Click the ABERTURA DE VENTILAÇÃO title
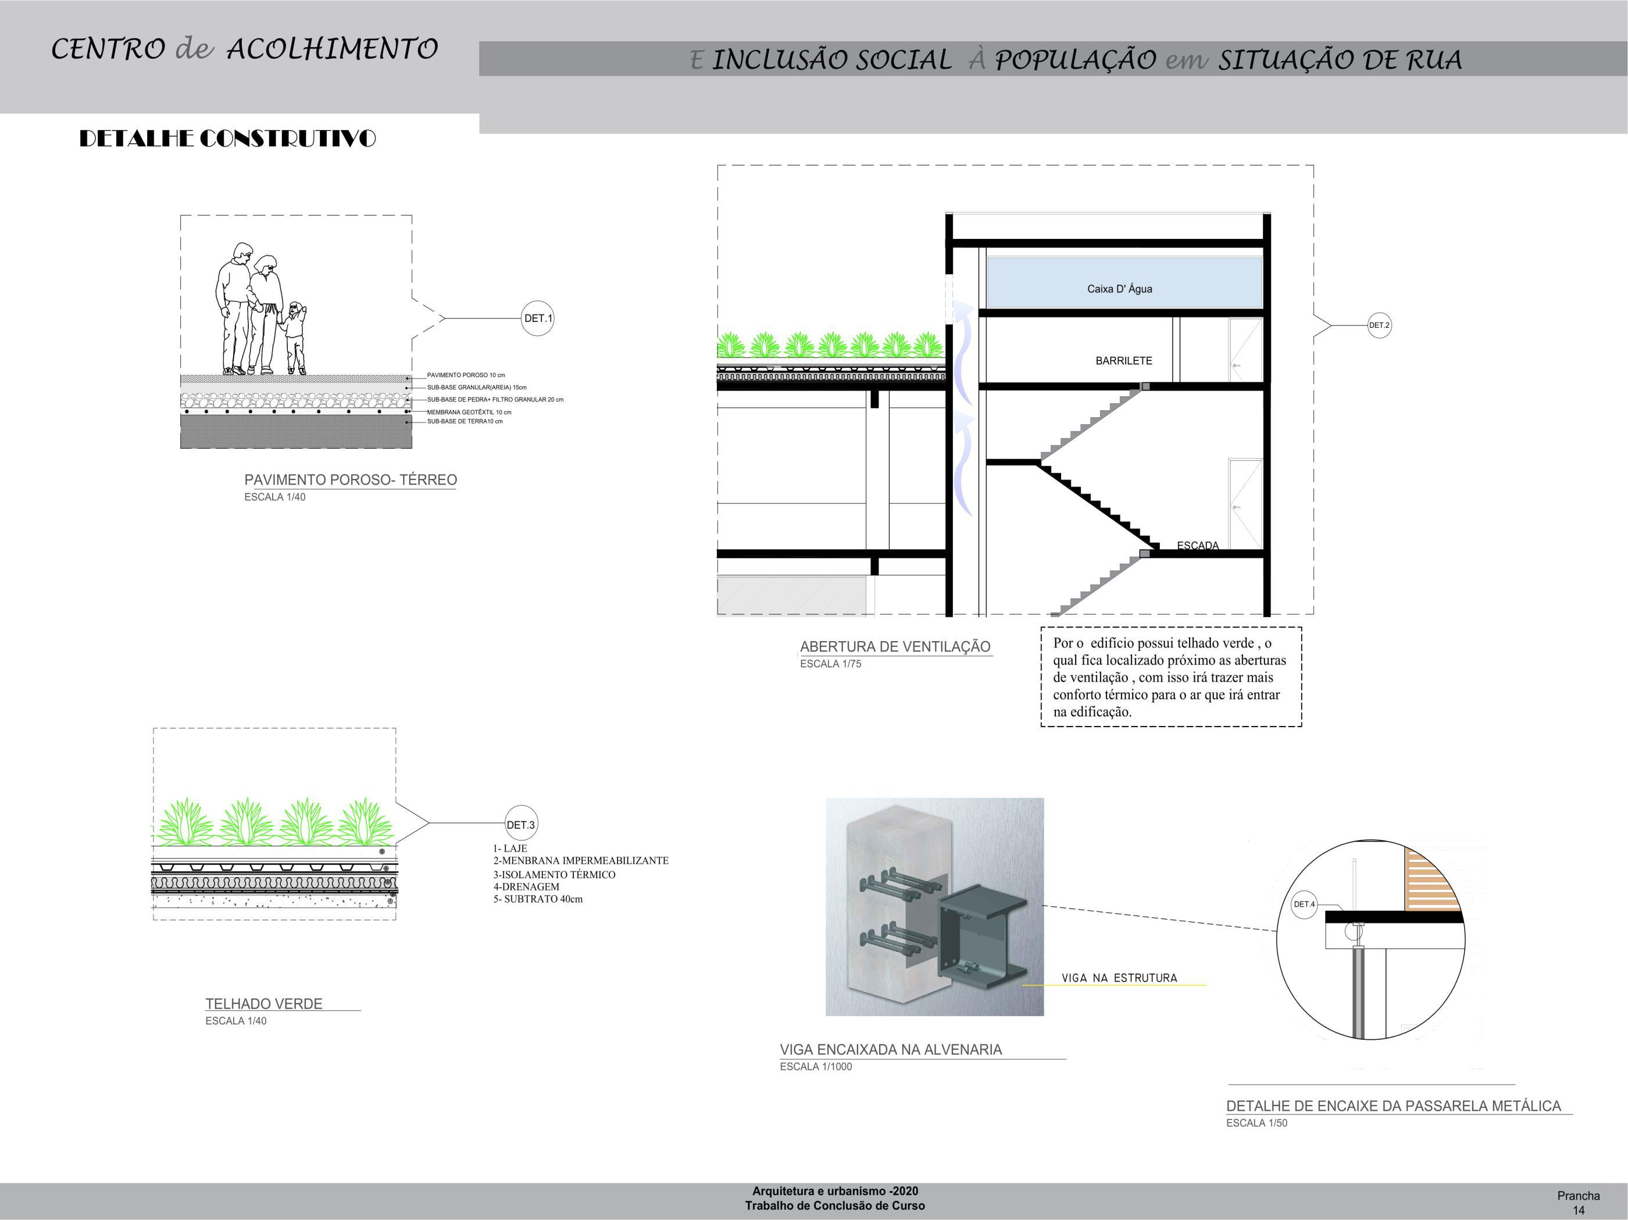This screenshot has width=1628, height=1220. 895,647
